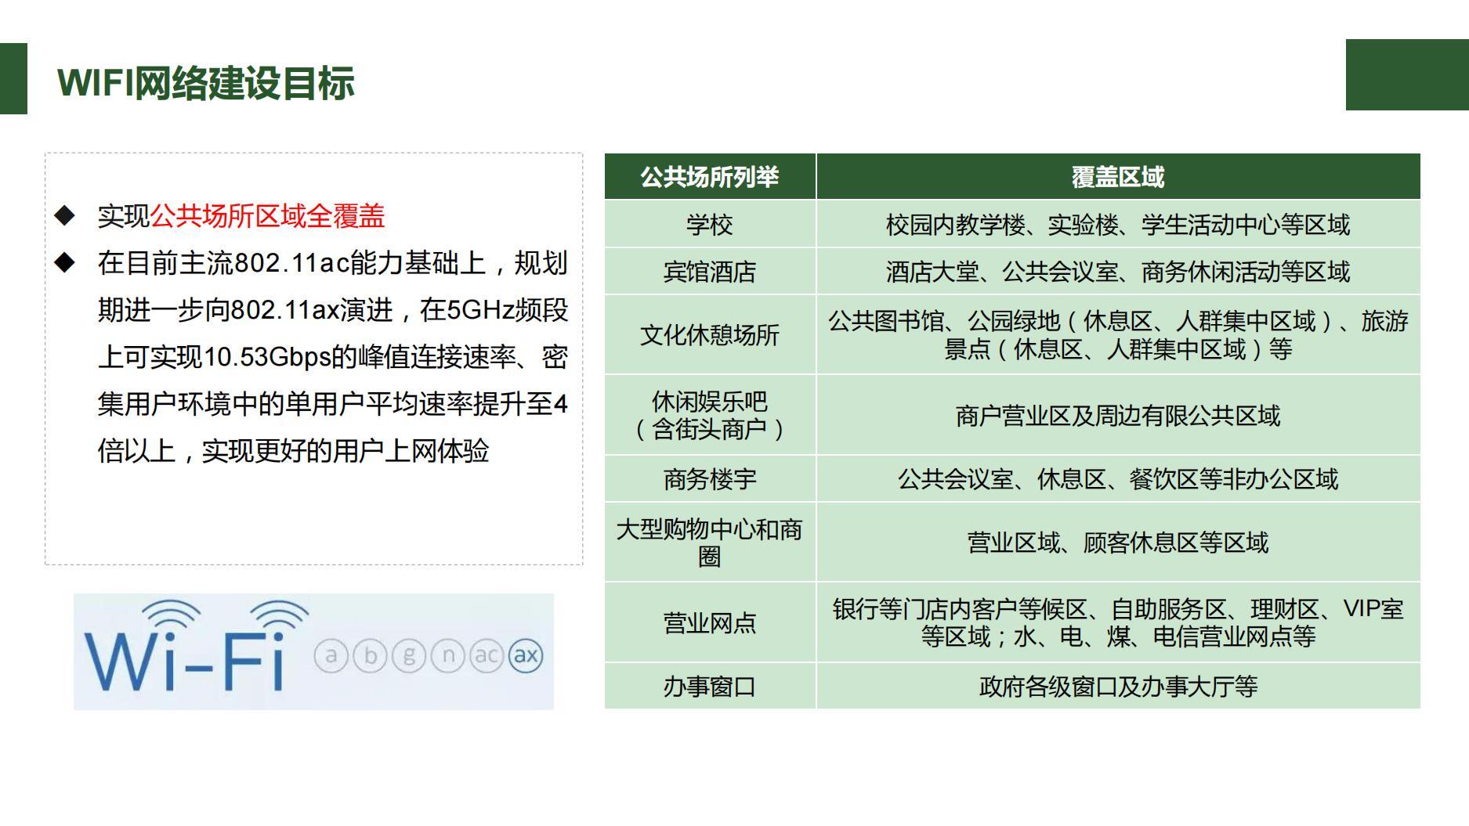Image resolution: width=1469 pixels, height=826 pixels.
Task: Click the slide title "WIFI网络建设目标"
Action: point(206,83)
